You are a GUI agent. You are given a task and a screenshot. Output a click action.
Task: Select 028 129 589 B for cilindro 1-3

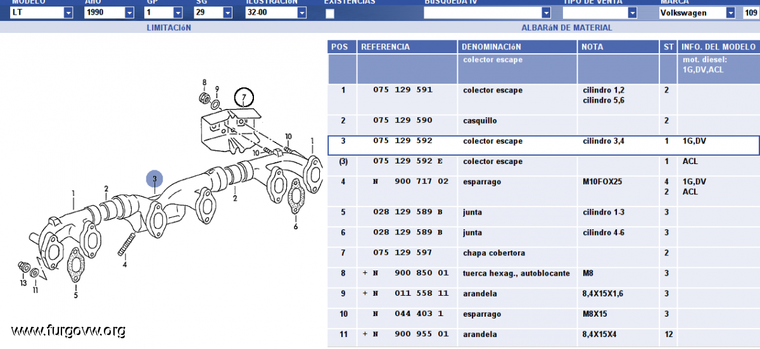point(408,212)
